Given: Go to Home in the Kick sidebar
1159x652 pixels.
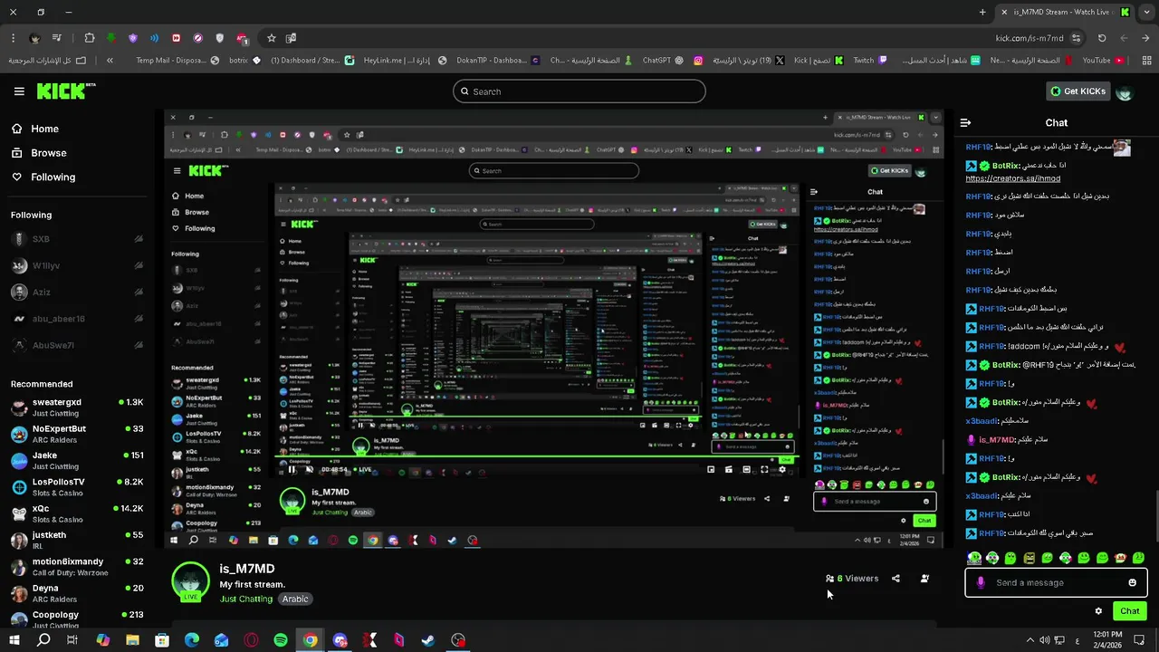Looking at the screenshot, I should coord(36,129).
